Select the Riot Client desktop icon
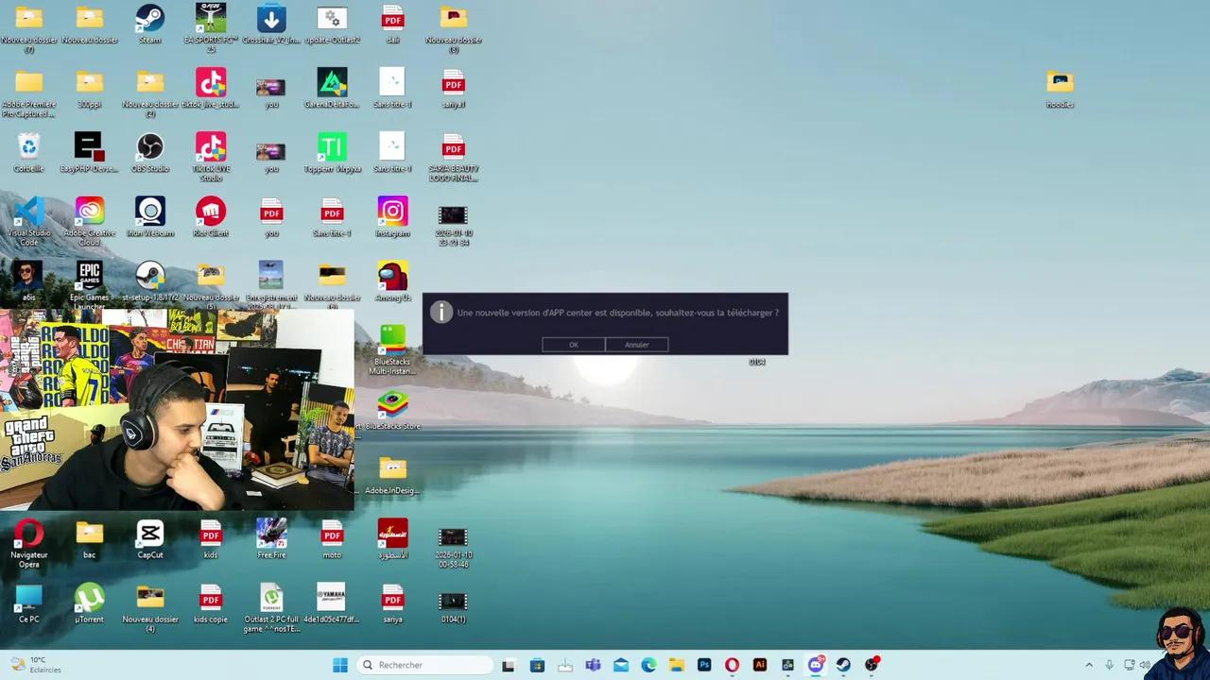The image size is (1210, 680). pos(210,212)
